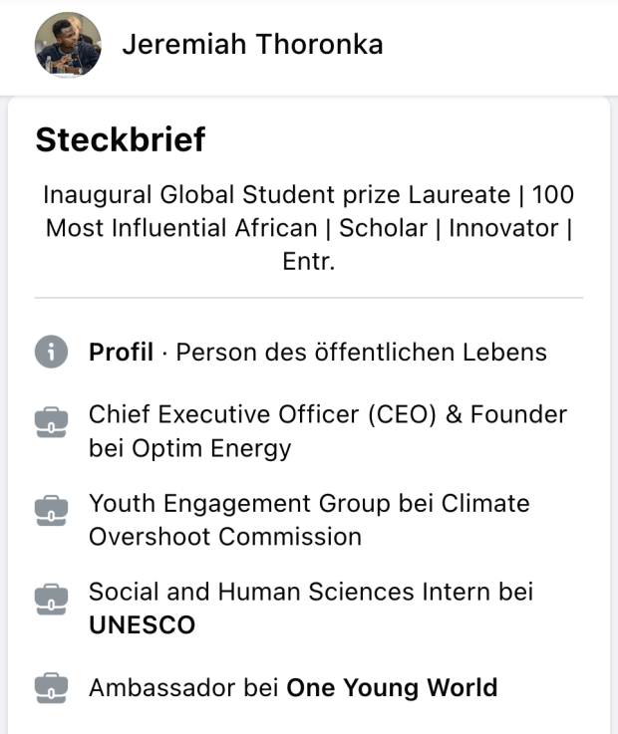The width and height of the screenshot is (618, 734).
Task: Click Jeremiah Thoronka's profile picture
Action: click(x=68, y=45)
